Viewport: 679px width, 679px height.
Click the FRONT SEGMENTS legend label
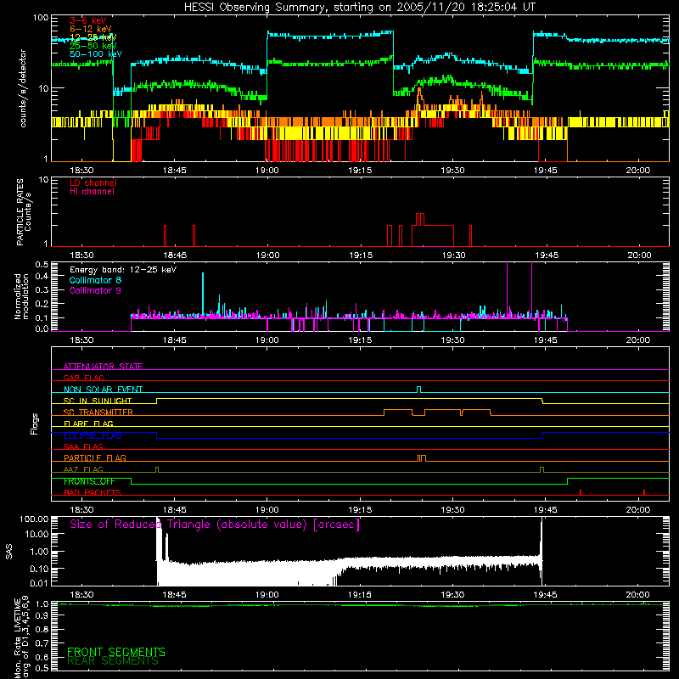coord(116,652)
